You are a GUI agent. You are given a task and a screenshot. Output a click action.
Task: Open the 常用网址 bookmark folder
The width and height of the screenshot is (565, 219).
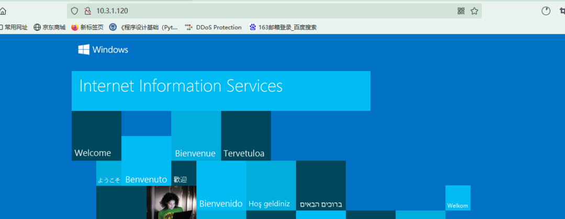[14, 27]
